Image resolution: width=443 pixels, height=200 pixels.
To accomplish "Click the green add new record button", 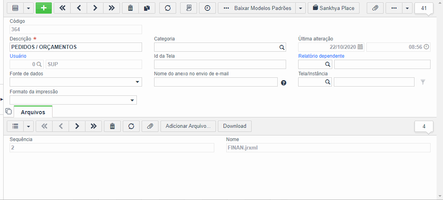I will 44,8.
